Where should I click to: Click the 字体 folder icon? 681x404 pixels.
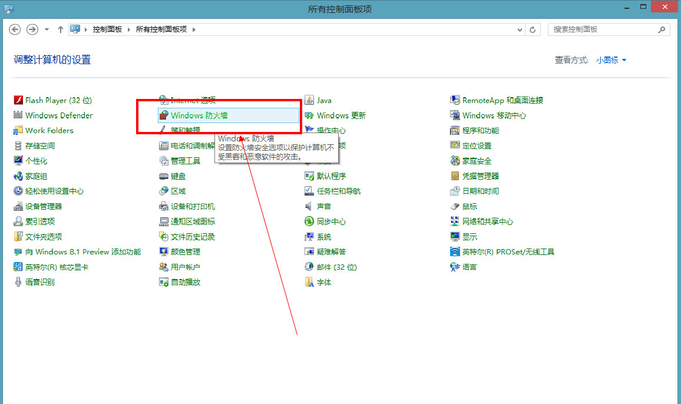coord(309,282)
